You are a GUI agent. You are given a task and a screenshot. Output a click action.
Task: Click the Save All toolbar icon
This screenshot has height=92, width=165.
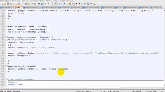coord(11,4)
